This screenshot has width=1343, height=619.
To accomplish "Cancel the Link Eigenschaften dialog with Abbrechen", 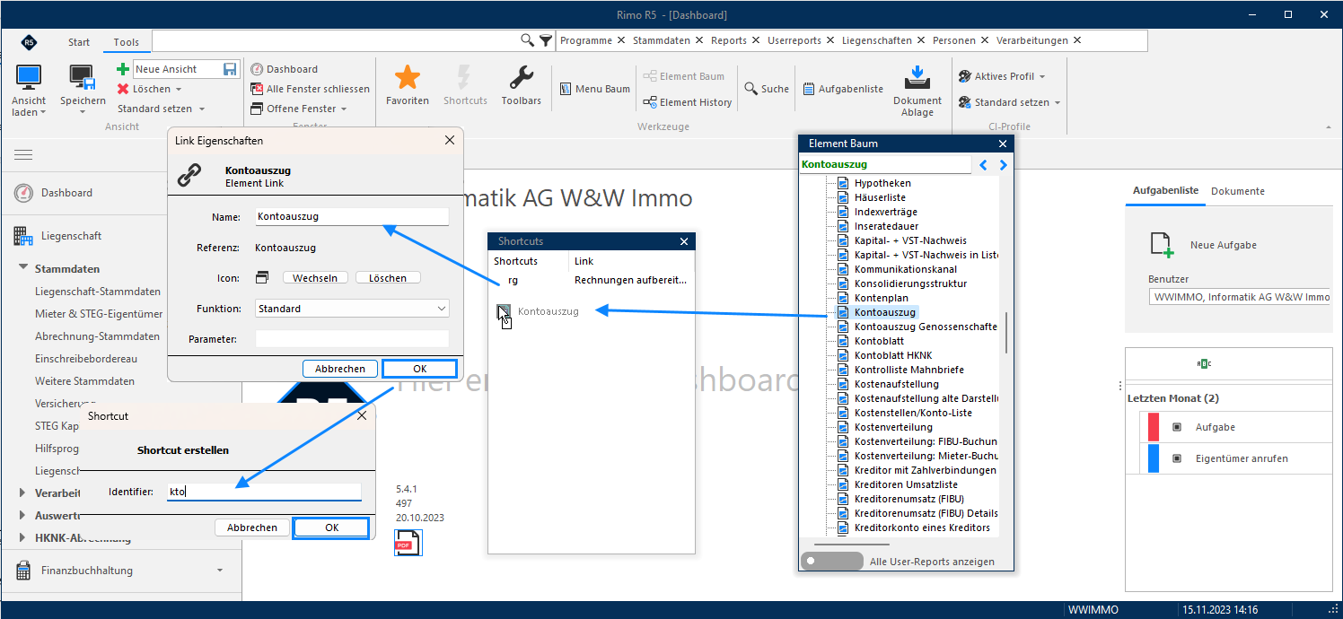I will 340,369.
